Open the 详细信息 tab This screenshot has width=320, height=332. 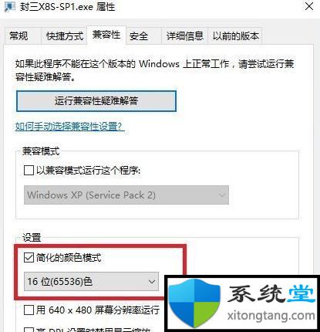pos(184,36)
